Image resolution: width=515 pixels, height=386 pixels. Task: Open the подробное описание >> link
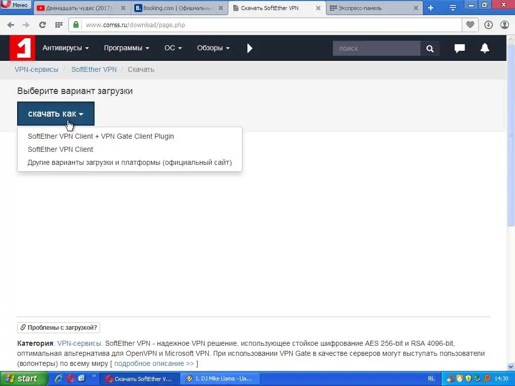[x=154, y=364]
